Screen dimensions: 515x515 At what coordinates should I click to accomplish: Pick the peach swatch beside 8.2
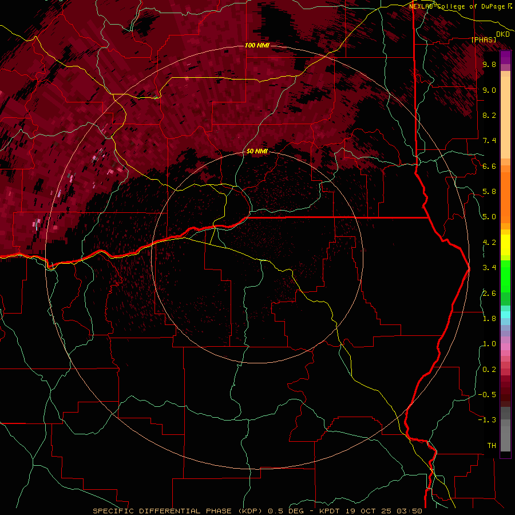click(505, 117)
